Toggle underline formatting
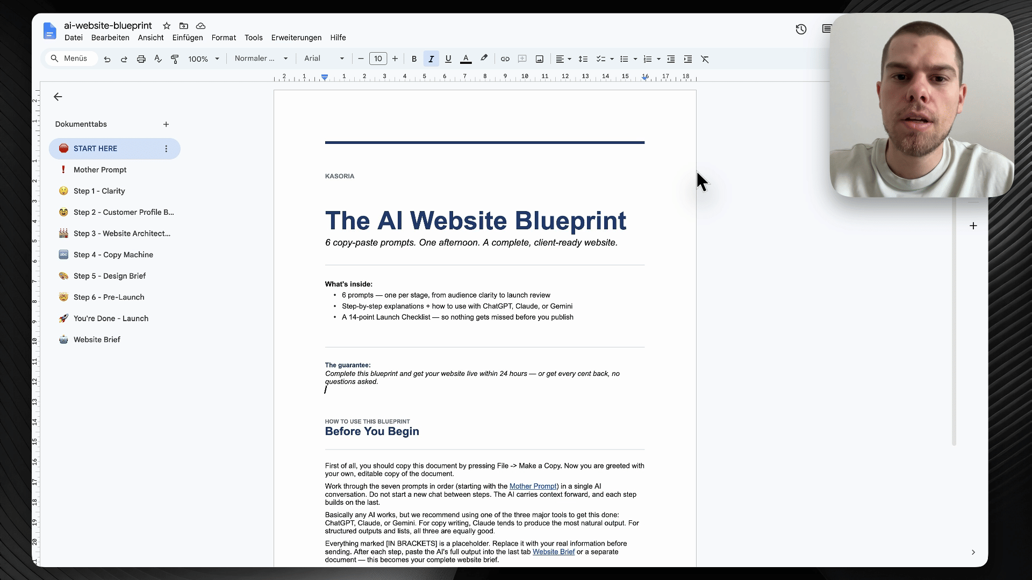 [x=448, y=59]
